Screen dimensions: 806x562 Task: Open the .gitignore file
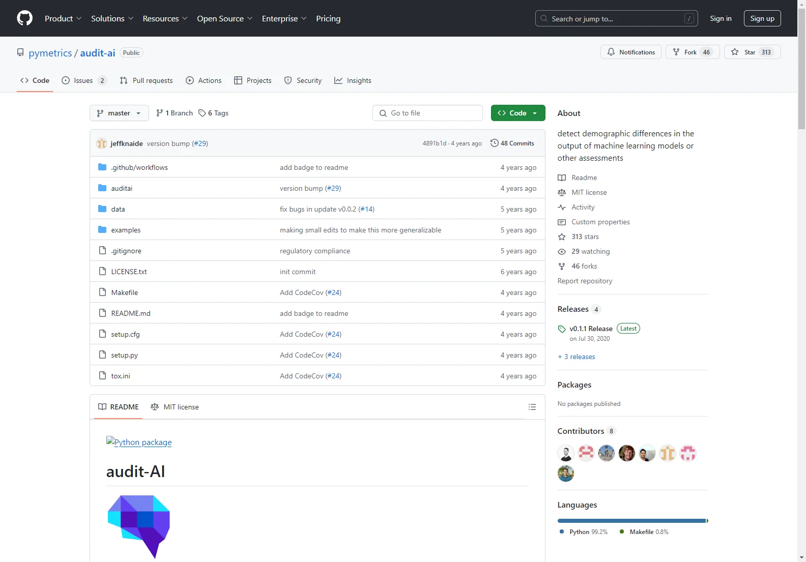[x=126, y=251]
